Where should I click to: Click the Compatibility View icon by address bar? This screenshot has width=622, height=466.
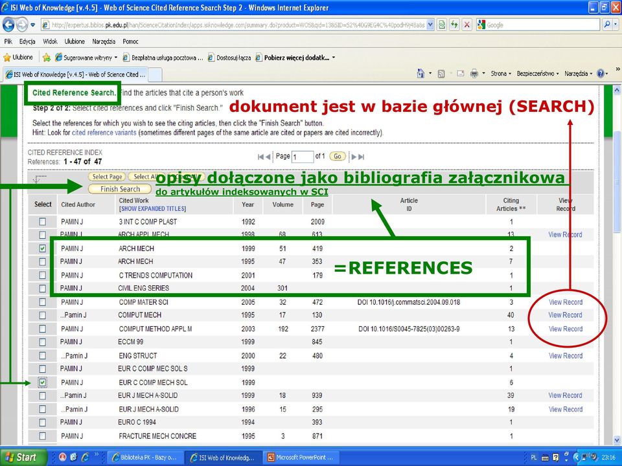coord(441,25)
